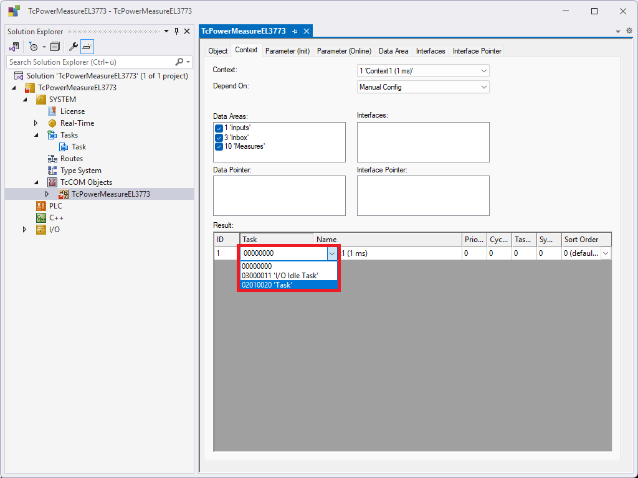
Task: Click the Routes node icon
Action: tap(52, 159)
